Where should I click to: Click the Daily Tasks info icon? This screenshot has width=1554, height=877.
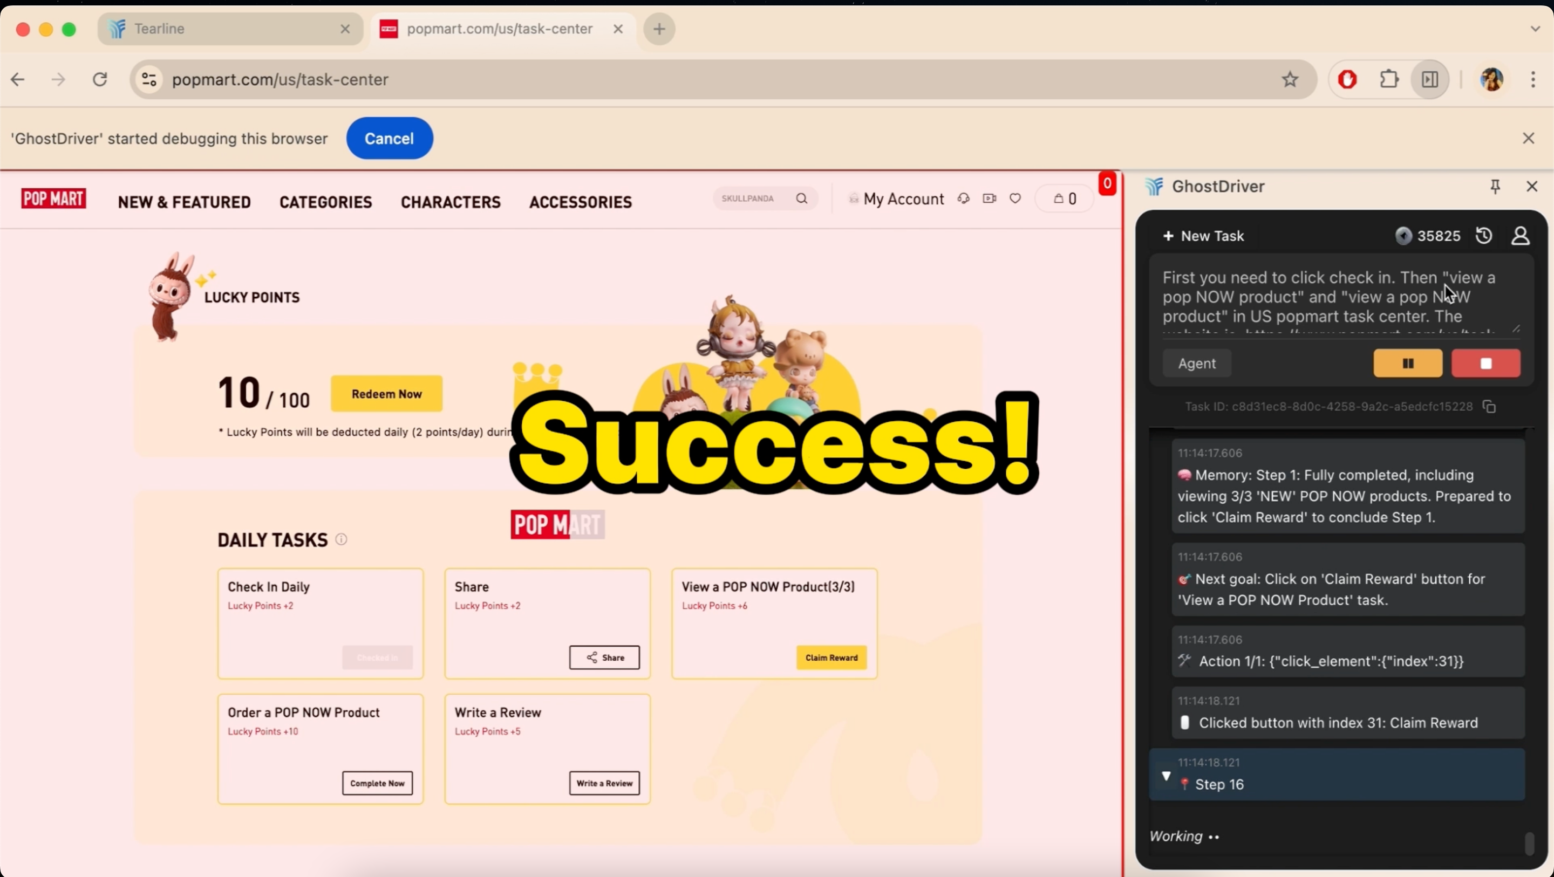tap(341, 539)
